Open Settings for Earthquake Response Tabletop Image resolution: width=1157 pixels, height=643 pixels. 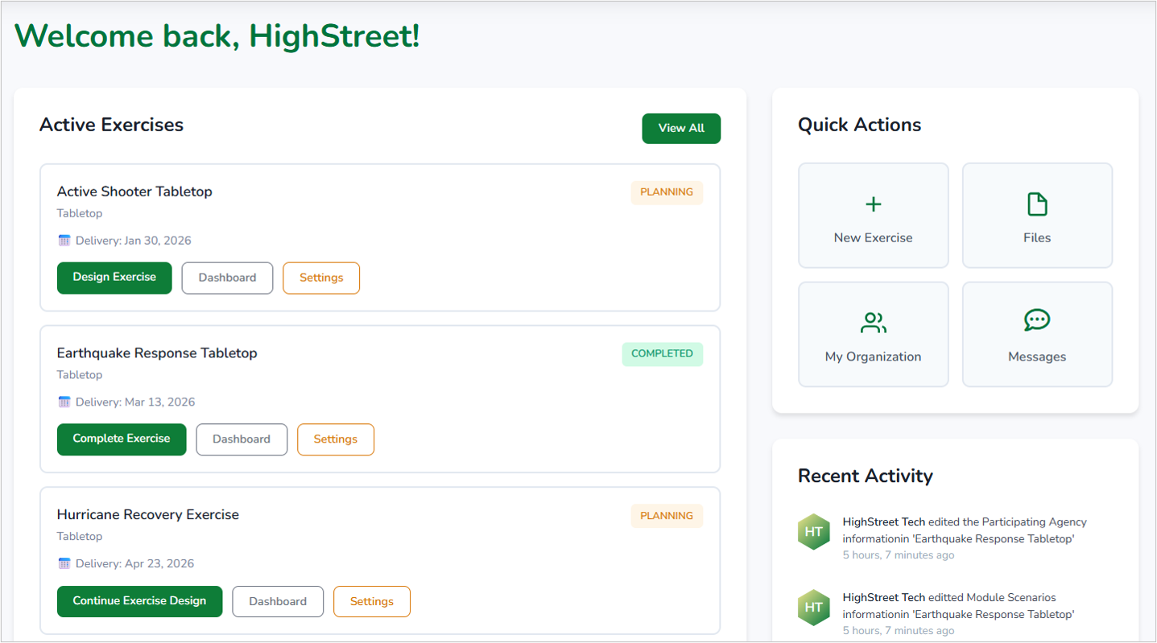coord(336,439)
